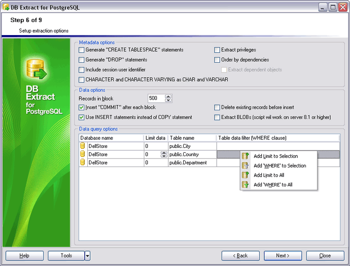Click the database icon in the public.City row
This screenshot has width=350, height=266.
82,146
